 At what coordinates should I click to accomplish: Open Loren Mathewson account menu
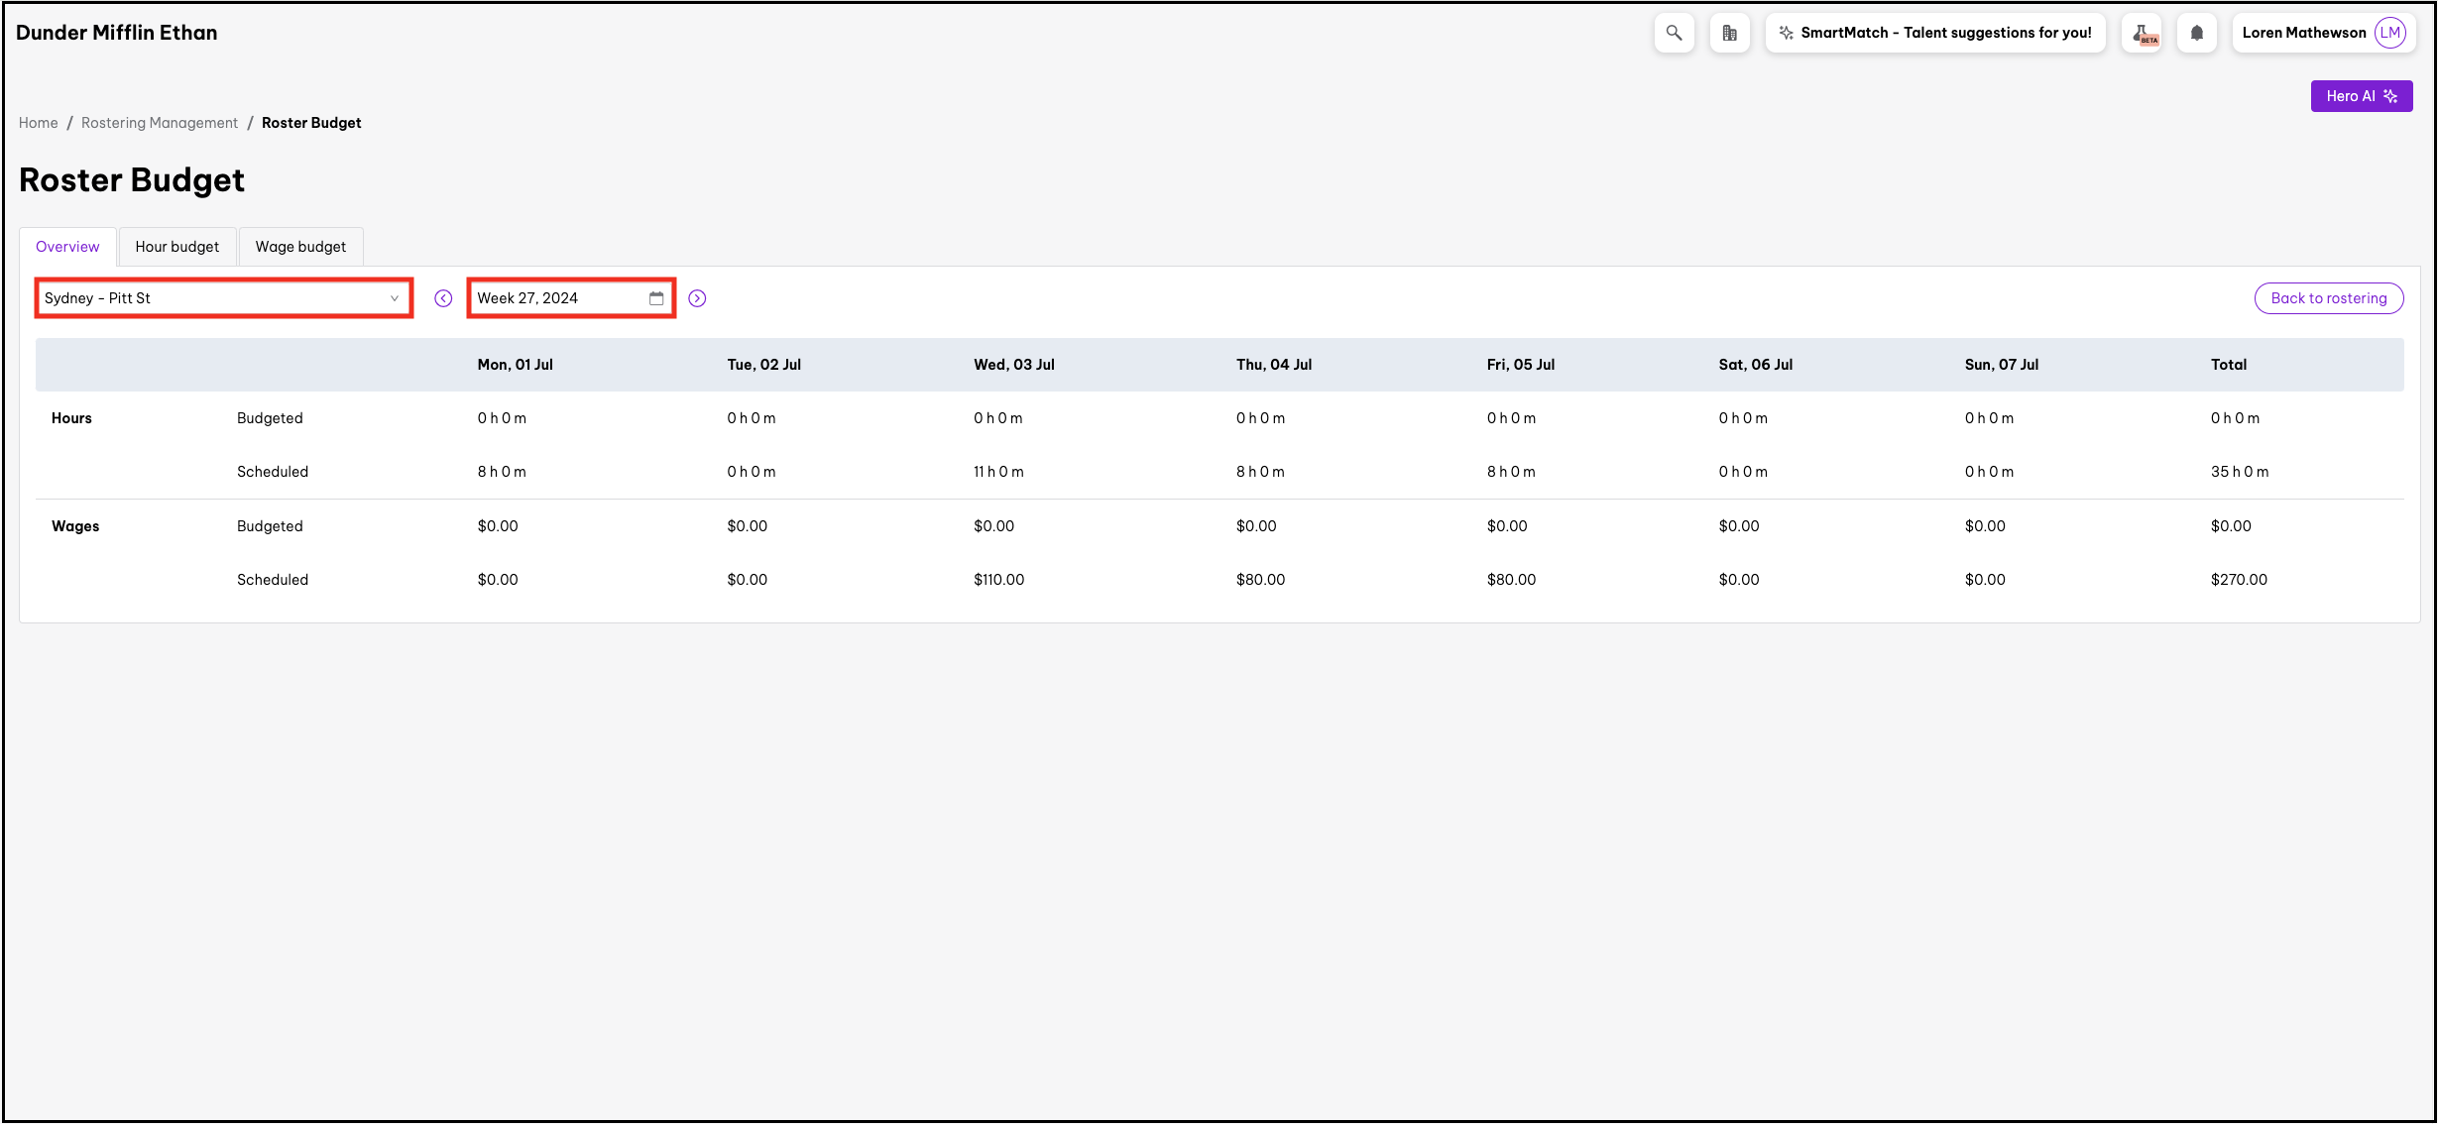2303,33
